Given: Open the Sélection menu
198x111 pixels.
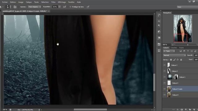Looking at the screenshot, I should (45, 2).
